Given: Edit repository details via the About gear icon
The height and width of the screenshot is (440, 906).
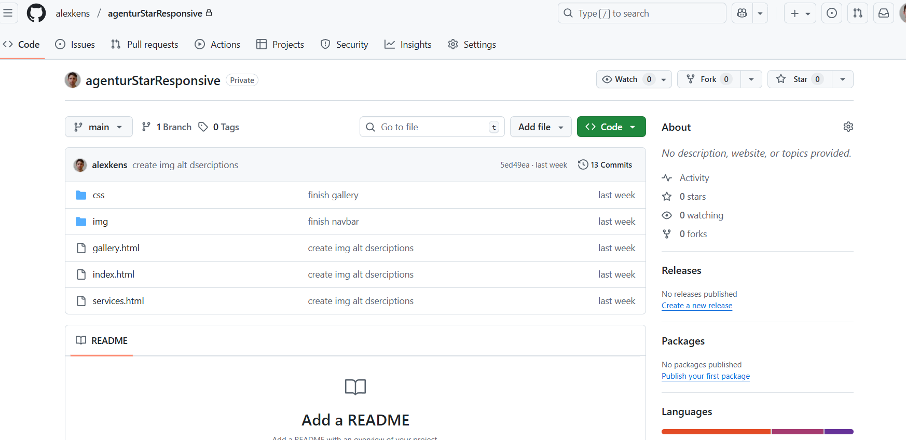Looking at the screenshot, I should [848, 127].
